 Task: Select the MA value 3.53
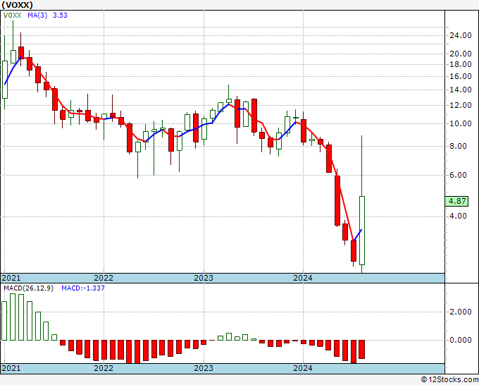[60, 15]
